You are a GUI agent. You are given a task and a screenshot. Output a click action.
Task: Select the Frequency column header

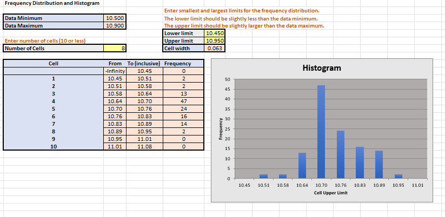(183, 64)
